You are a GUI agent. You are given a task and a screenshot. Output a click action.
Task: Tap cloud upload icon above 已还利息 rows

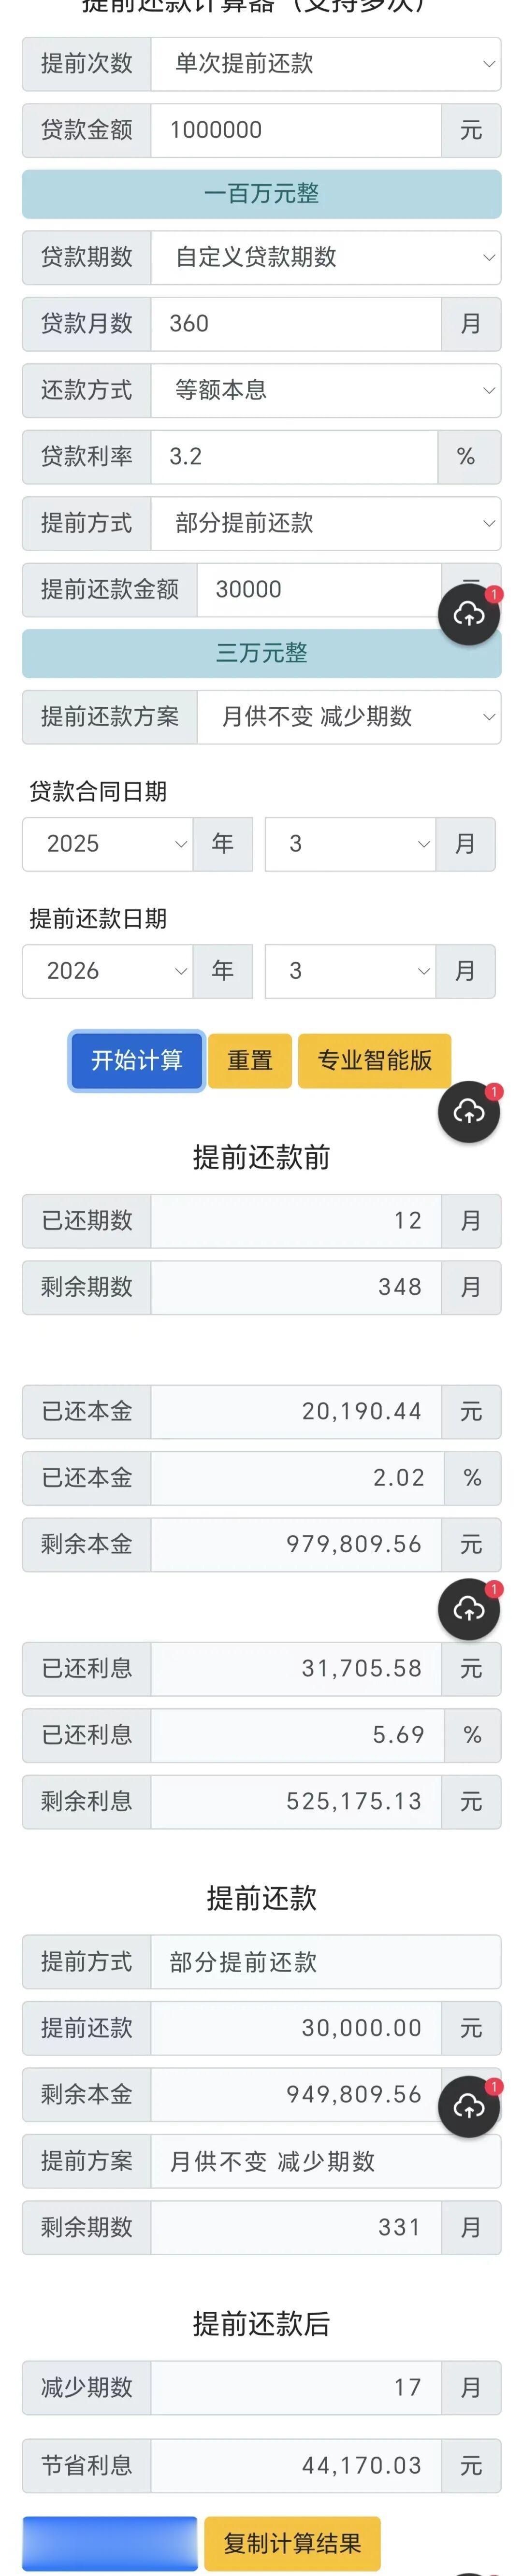coord(469,1608)
